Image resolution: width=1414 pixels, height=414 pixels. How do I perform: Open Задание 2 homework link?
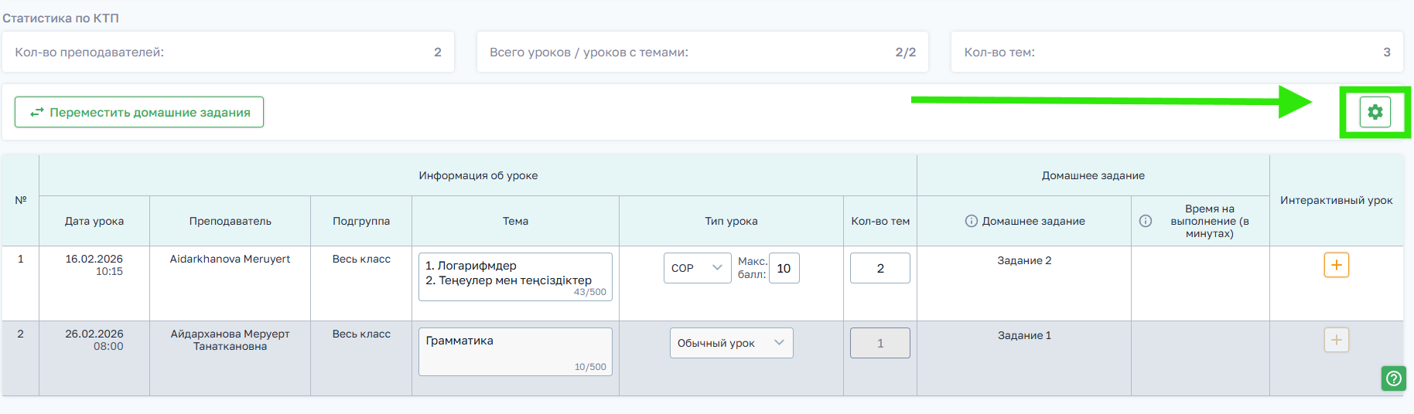(x=1024, y=261)
